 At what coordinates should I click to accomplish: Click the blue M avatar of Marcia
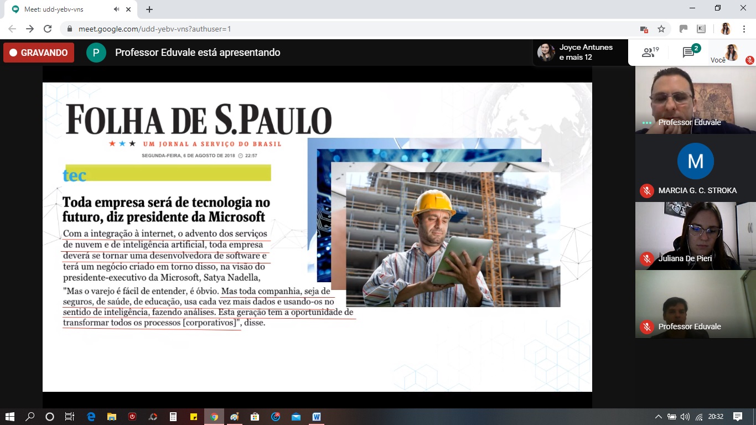pos(695,161)
